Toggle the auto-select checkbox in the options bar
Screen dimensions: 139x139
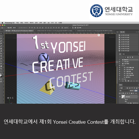click(6, 28)
